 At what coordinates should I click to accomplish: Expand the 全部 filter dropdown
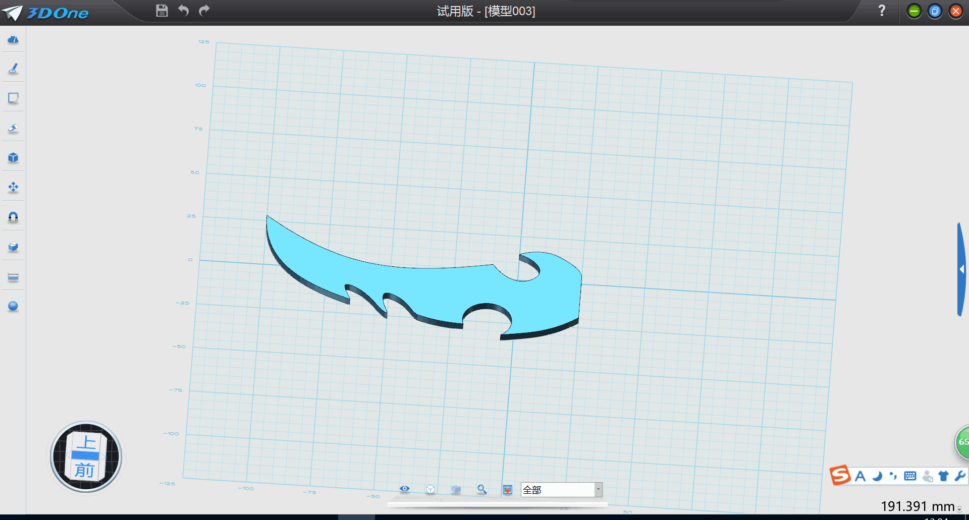598,489
